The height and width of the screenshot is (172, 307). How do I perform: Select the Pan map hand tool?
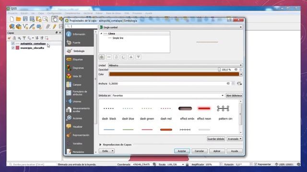click(x=55, y=19)
